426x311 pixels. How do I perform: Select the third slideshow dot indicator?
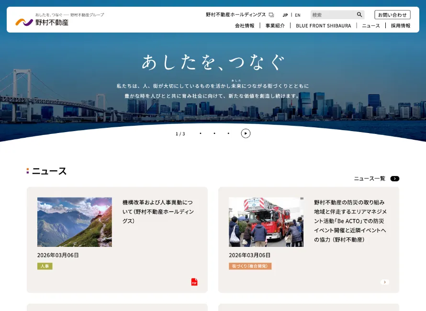[x=228, y=133]
